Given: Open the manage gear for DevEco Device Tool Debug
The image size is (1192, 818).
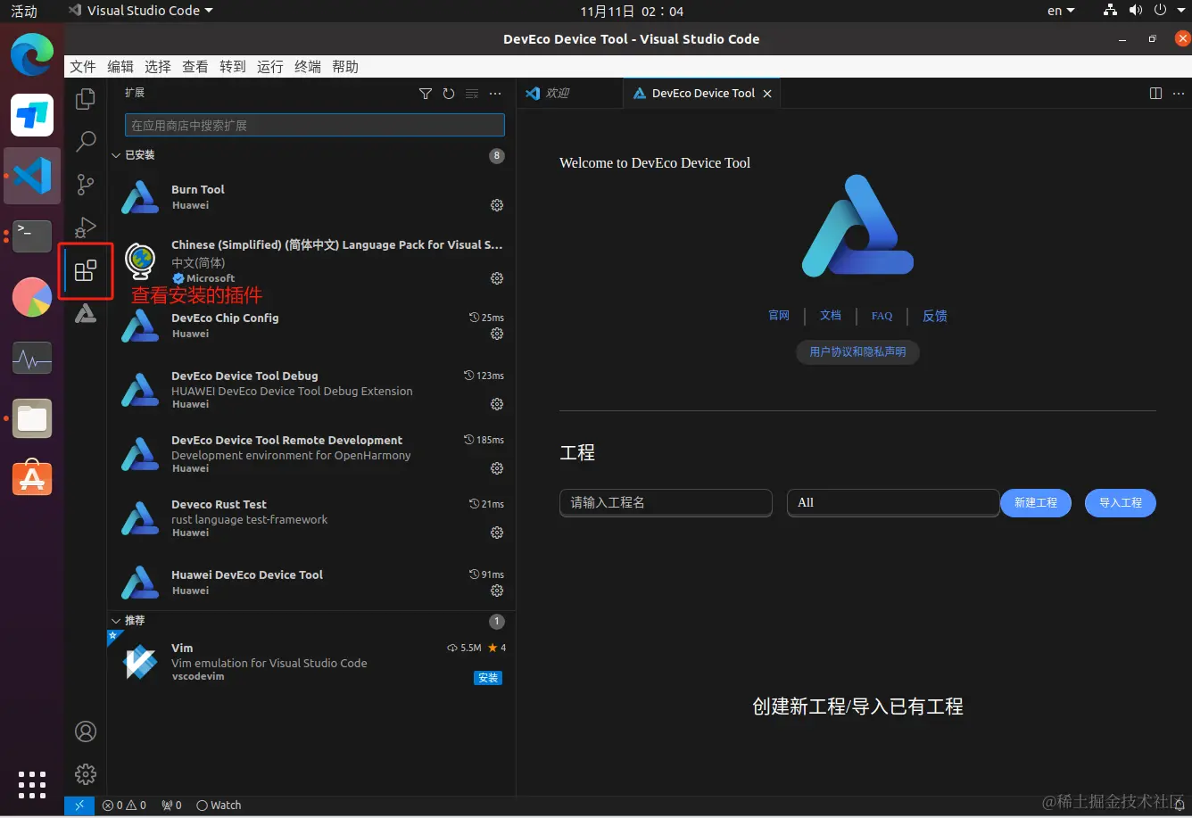Looking at the screenshot, I should (497, 404).
